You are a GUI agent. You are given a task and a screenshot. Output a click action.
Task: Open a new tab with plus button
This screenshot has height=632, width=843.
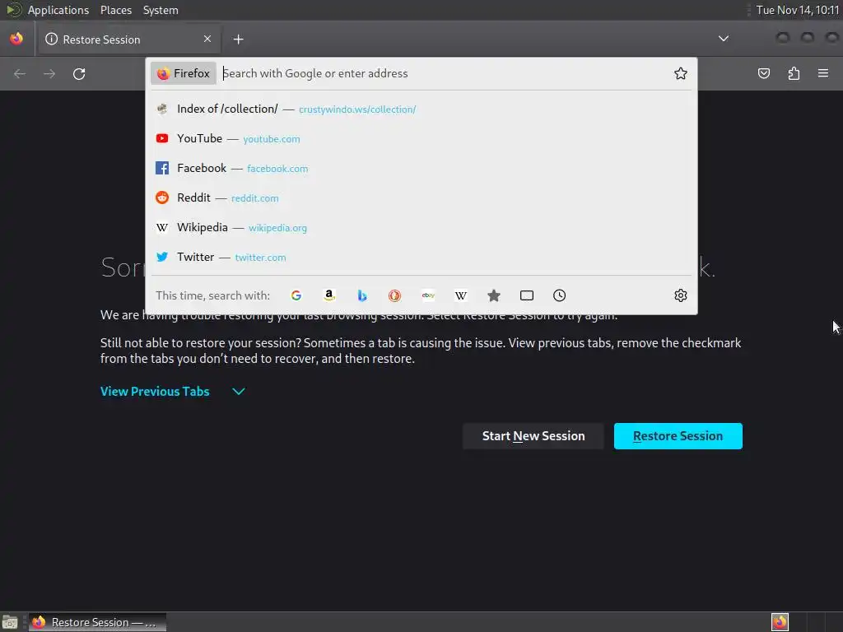[x=238, y=39]
